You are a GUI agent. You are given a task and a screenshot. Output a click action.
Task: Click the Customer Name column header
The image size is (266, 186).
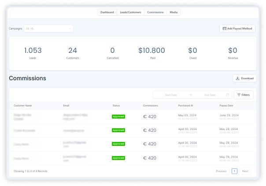[22, 106]
